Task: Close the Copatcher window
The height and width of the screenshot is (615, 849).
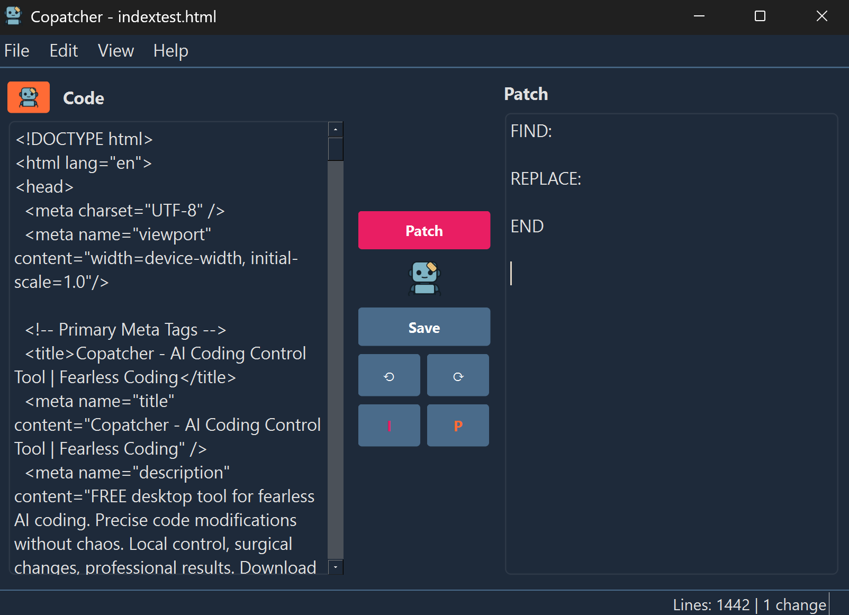Action: tap(822, 16)
